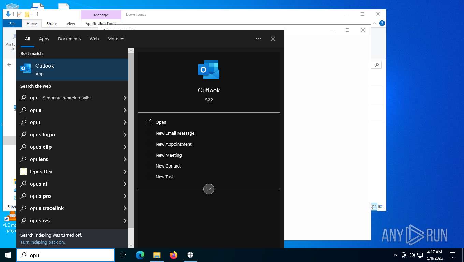Click the File Explorer back arrow
The height and width of the screenshot is (262, 464).
pyautogui.click(x=9, y=65)
